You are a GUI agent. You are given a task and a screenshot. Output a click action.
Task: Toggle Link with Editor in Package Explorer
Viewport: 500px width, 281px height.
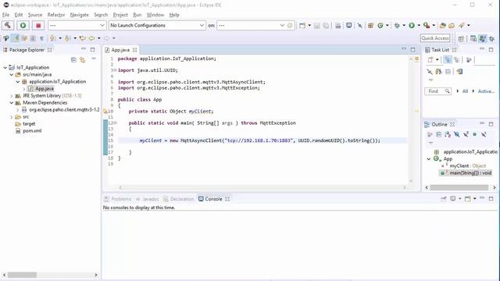(82, 59)
